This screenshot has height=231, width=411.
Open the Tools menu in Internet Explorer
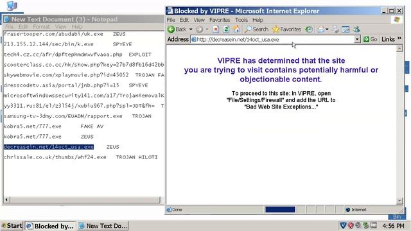241,20
